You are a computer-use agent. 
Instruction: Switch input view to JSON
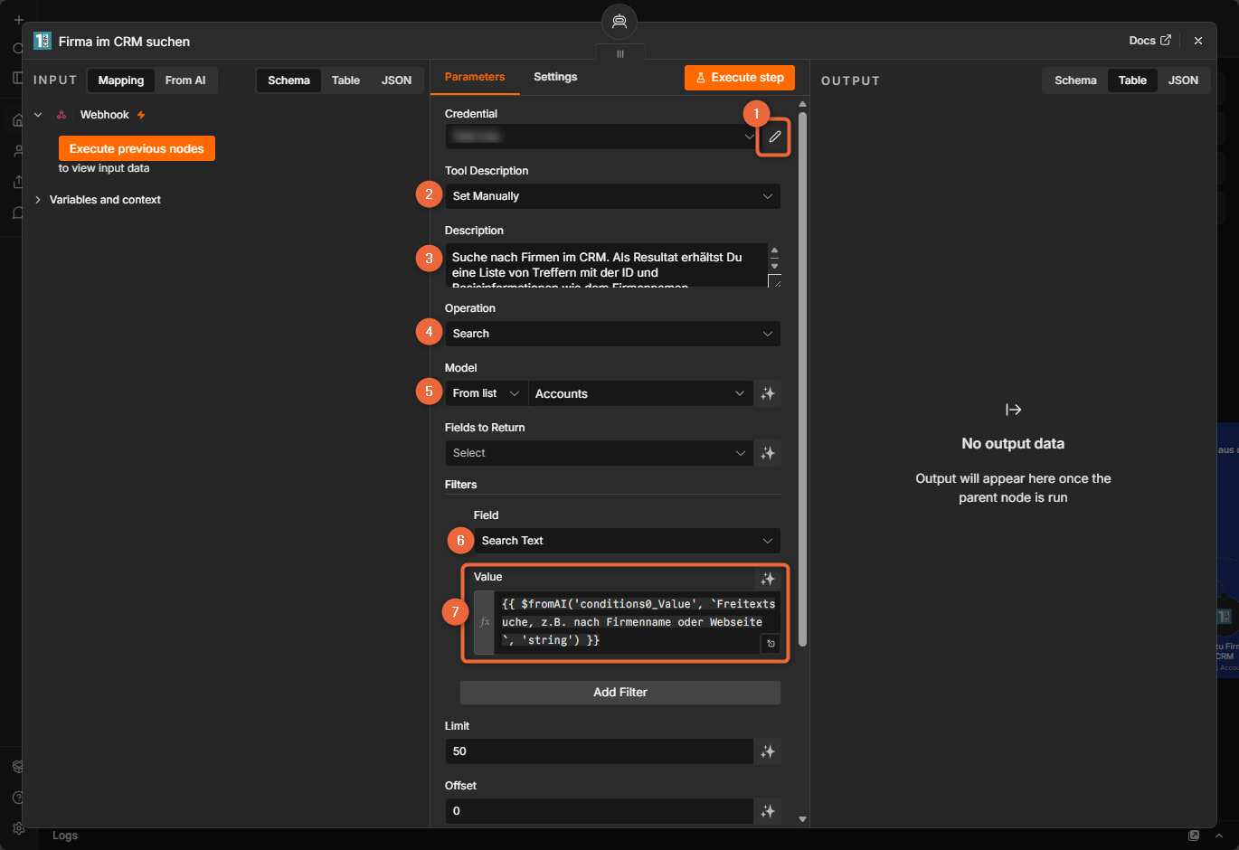pyautogui.click(x=396, y=80)
